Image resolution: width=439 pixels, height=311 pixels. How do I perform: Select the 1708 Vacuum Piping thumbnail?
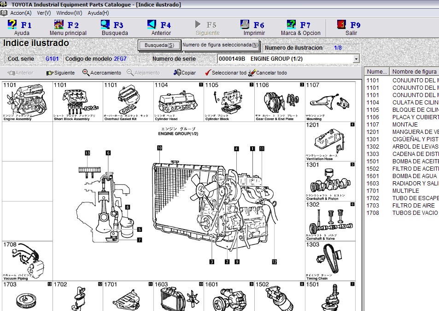click(27, 261)
